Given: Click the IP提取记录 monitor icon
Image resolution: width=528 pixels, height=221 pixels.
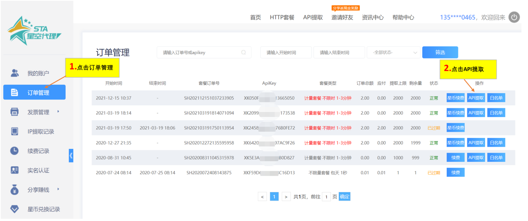Looking at the screenshot, I should 15,131.
